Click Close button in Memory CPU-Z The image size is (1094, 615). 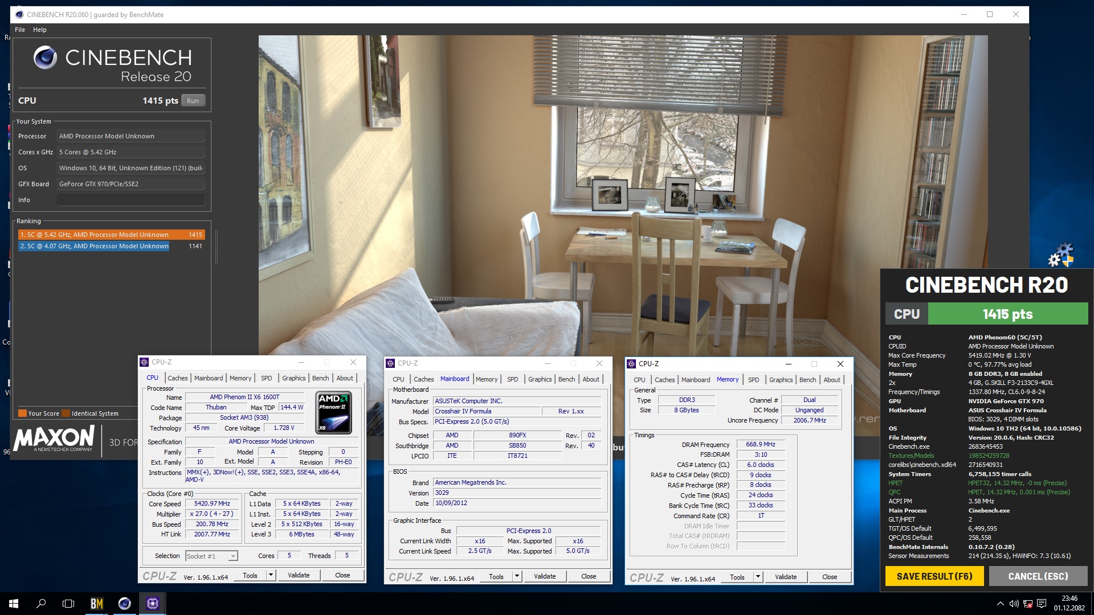(x=830, y=577)
